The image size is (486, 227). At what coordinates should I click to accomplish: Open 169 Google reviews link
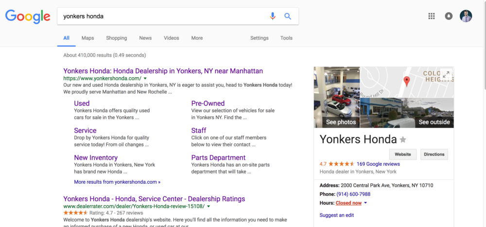point(378,164)
